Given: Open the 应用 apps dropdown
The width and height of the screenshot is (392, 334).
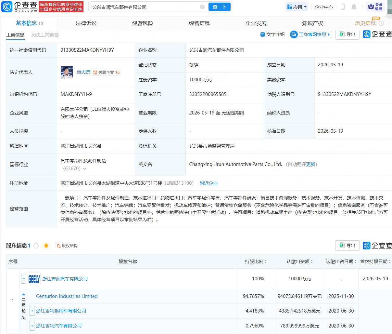Looking at the screenshot, I should click(x=297, y=7).
